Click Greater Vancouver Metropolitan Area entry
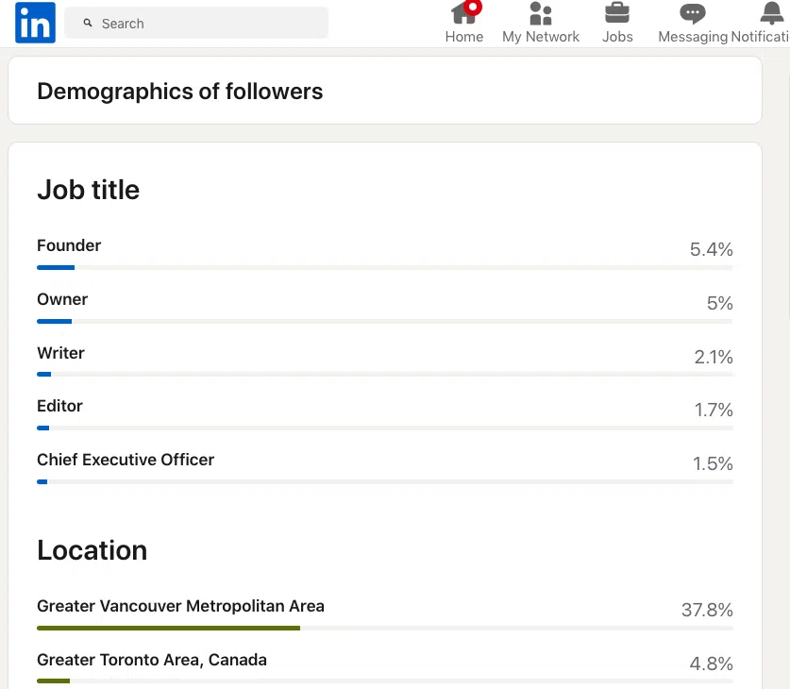Viewport: 790px width, 689px height. coord(180,606)
